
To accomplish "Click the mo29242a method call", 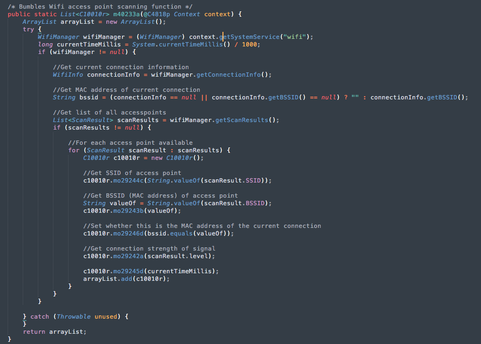I will click(129, 256).
